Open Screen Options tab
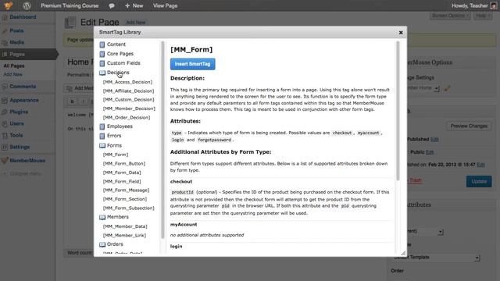The image size is (500, 281). pos(450,16)
